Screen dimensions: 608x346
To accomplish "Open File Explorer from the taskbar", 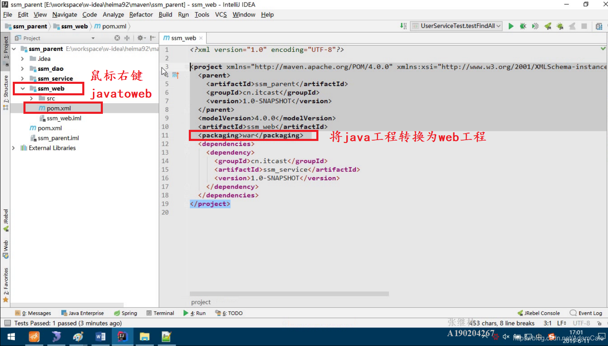I will click(x=144, y=337).
